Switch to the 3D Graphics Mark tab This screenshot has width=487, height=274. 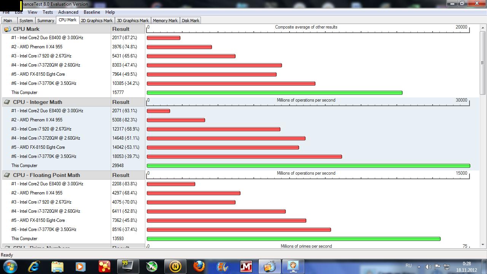(133, 21)
